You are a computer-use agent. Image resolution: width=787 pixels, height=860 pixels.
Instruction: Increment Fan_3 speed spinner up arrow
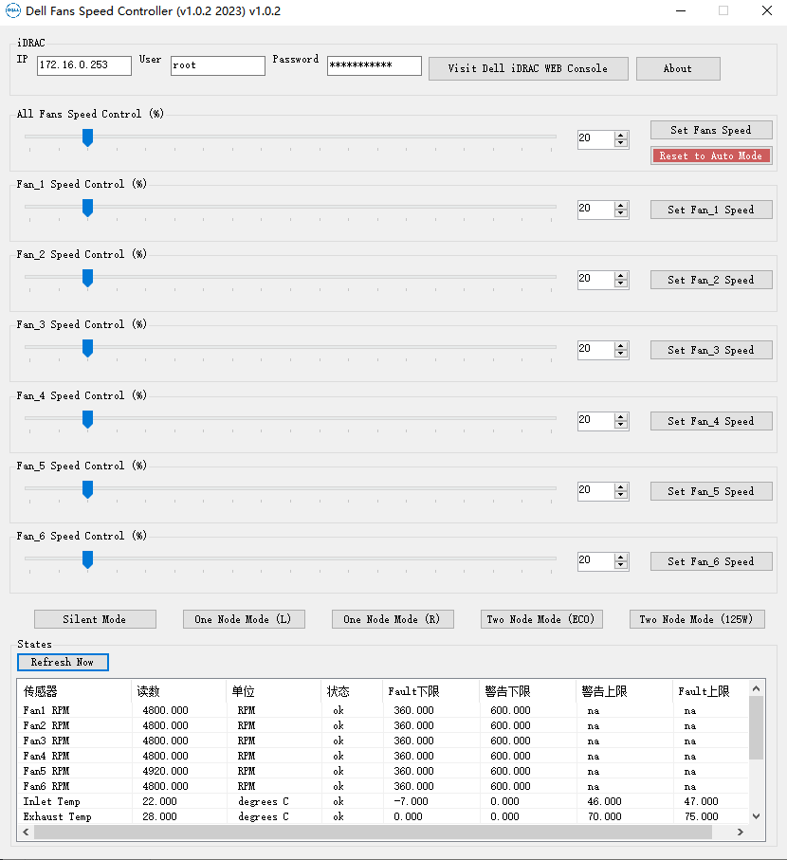621,345
